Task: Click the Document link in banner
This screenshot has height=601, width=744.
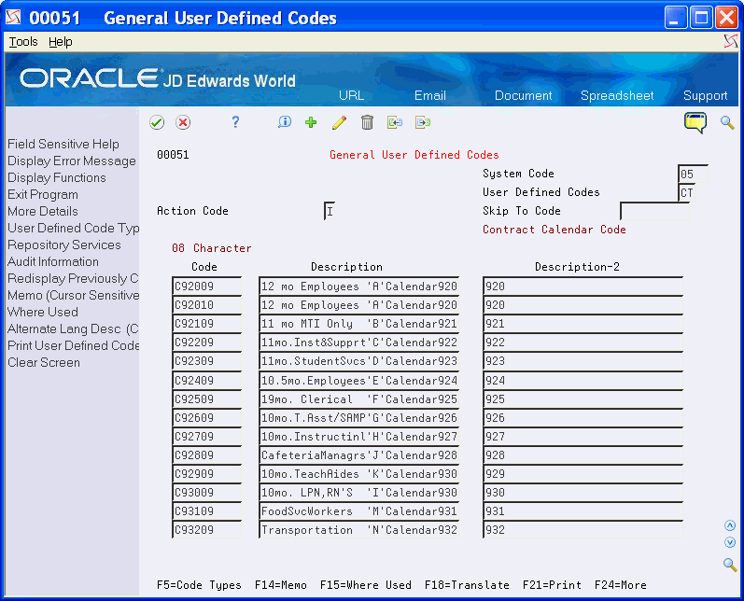Action: (524, 95)
